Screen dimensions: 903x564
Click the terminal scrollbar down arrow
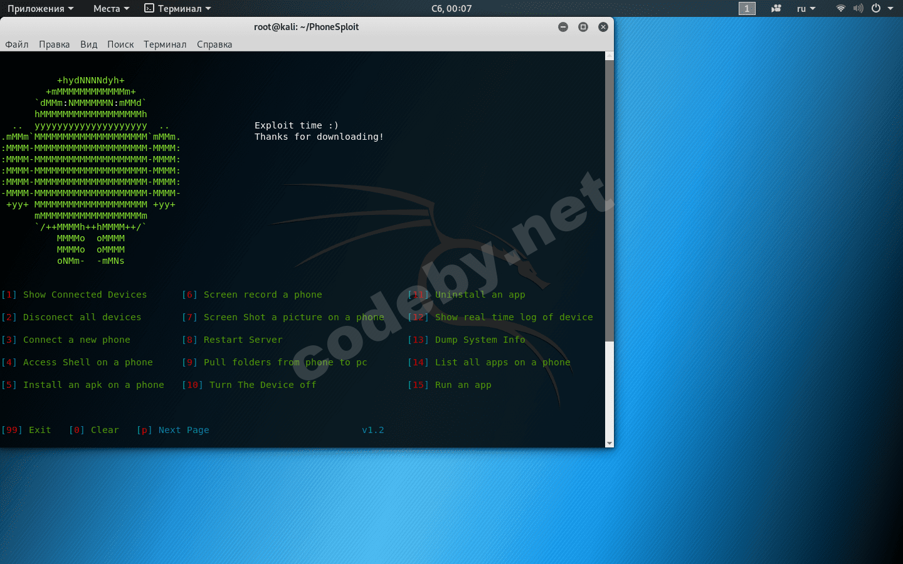(x=610, y=443)
